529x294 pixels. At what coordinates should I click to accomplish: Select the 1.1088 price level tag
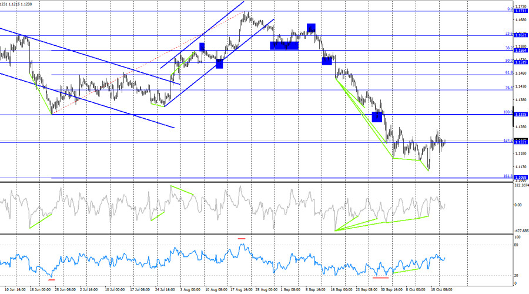pyautogui.click(x=521, y=178)
